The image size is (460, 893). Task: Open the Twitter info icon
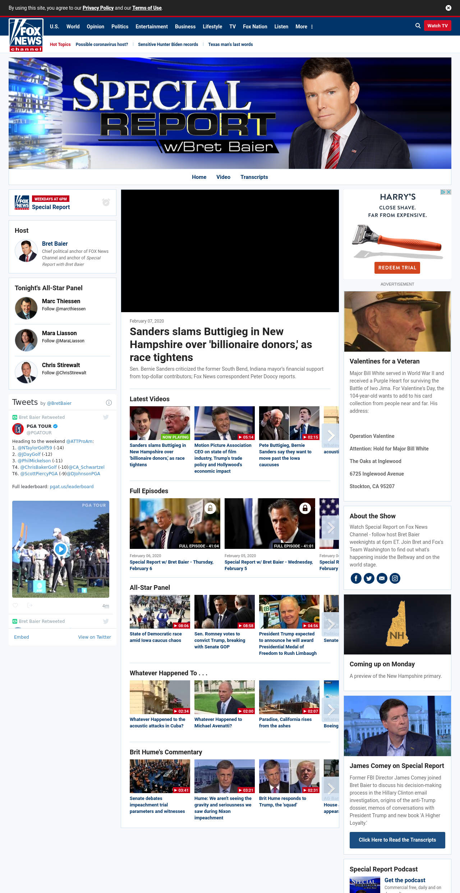[x=109, y=403]
